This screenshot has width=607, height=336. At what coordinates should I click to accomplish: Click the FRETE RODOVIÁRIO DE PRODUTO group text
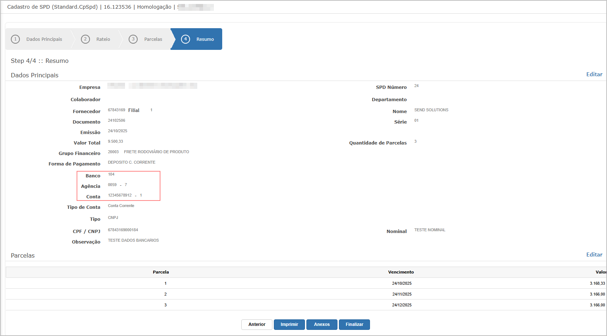pos(156,152)
